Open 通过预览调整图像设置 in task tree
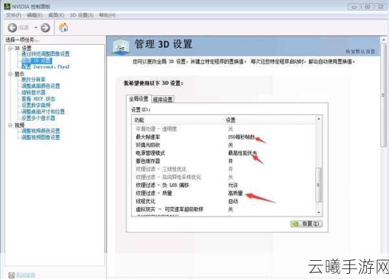 [45, 54]
